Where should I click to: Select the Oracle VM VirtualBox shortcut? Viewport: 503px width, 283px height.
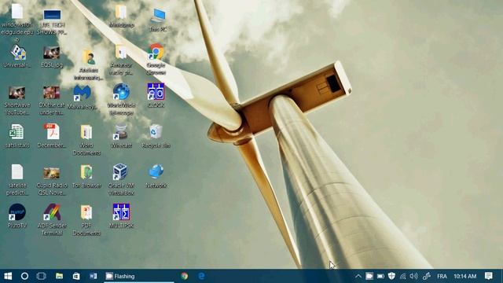[120, 180]
